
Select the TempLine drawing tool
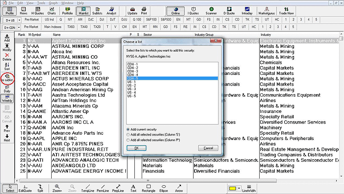pyautogui.click(x=88, y=188)
